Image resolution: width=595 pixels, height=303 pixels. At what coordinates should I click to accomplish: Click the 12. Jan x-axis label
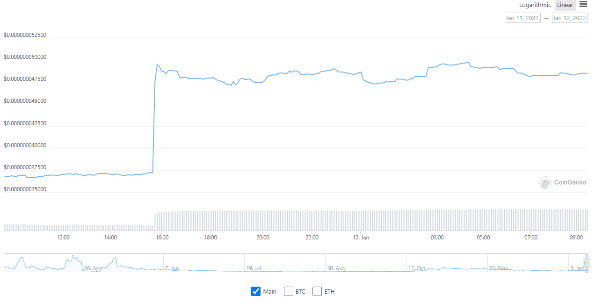tap(362, 238)
